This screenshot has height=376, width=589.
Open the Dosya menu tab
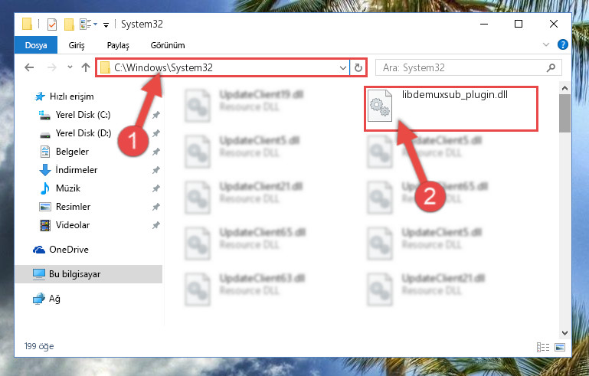pos(36,45)
